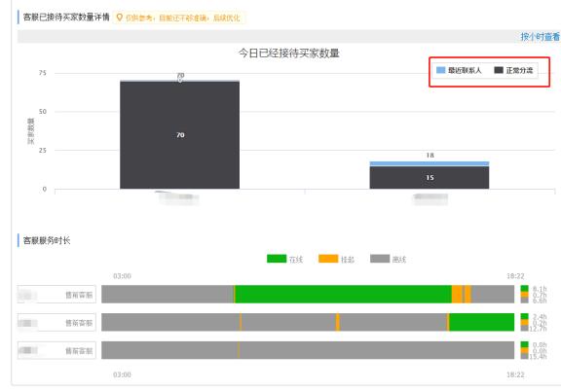The image size is (561, 390).
Task: Click the blurred agent label under the 70 bar
Action: click(179, 198)
